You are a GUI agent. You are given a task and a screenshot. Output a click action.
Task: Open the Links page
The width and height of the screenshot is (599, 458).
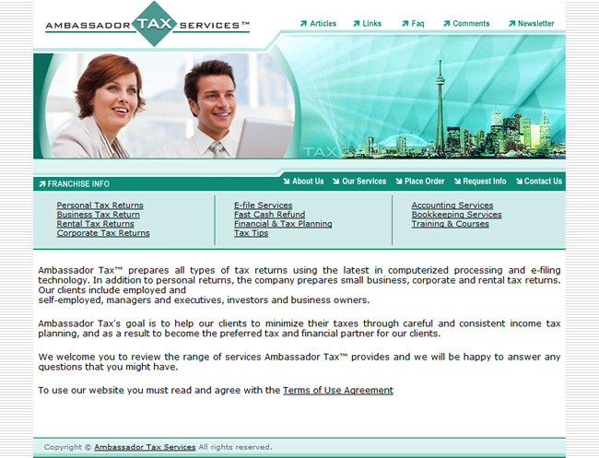pos(371,24)
